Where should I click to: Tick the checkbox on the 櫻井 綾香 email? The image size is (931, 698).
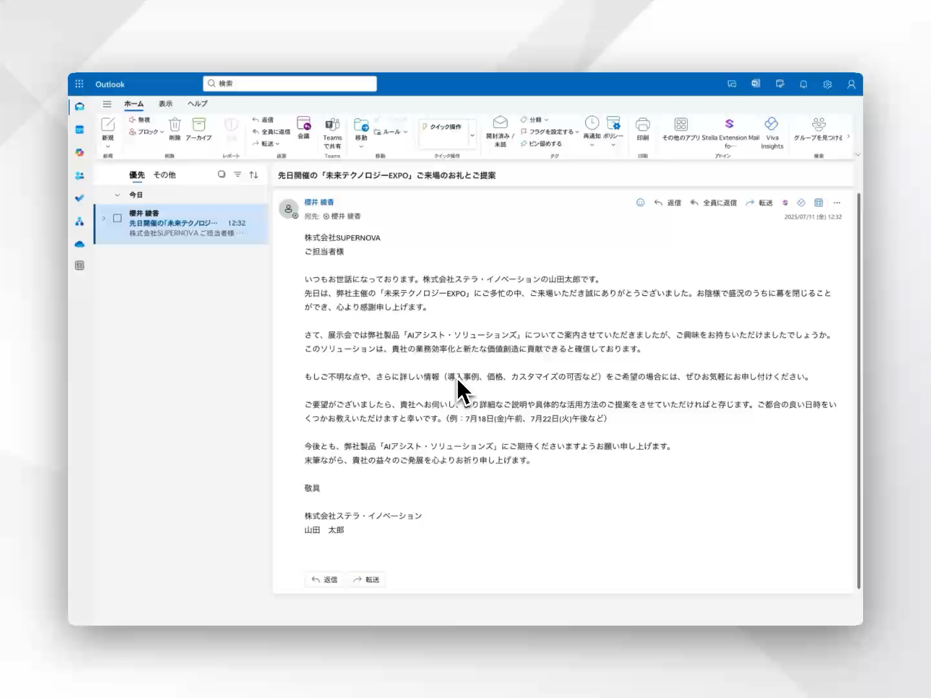coord(117,218)
